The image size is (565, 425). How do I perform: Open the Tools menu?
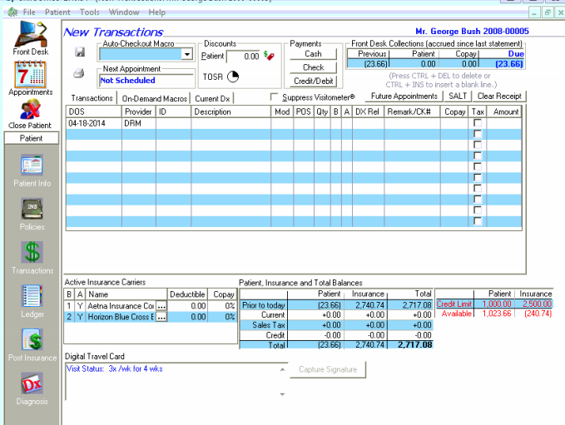click(89, 12)
